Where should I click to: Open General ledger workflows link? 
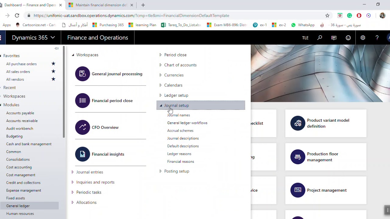[x=187, y=123]
